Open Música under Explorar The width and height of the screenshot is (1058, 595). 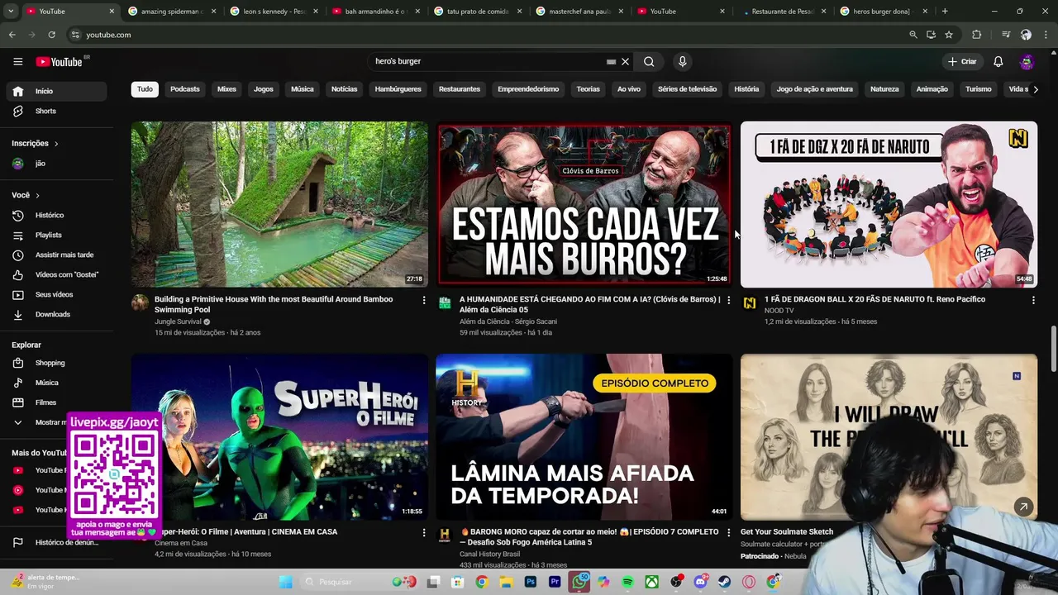tap(56, 383)
